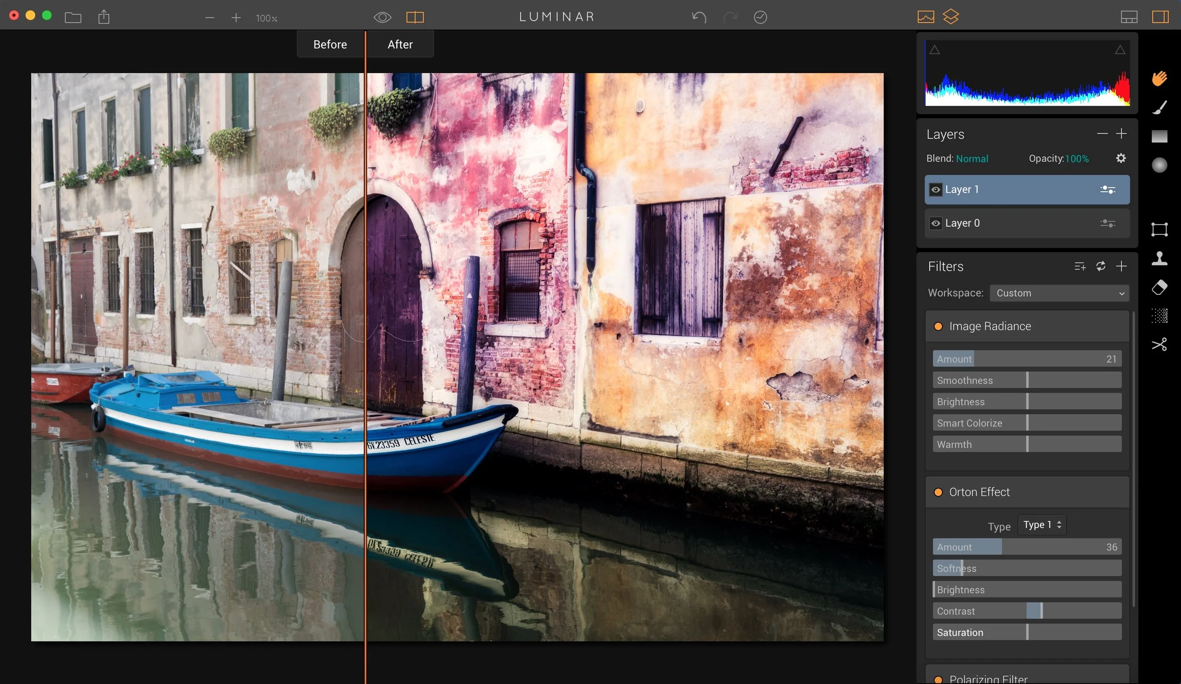This screenshot has width=1181, height=684.
Task: Change the Normal blend mode
Action: (971, 159)
